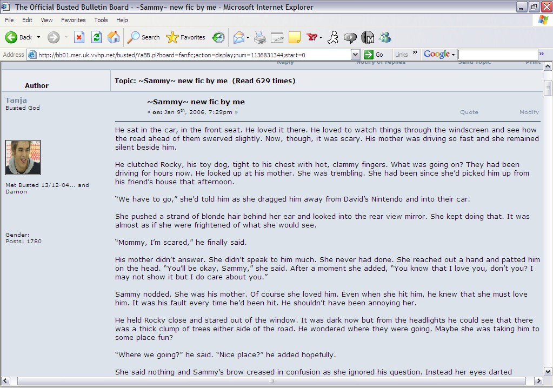
Task: Expand the Google toolbar dropdown
Action: pos(453,55)
